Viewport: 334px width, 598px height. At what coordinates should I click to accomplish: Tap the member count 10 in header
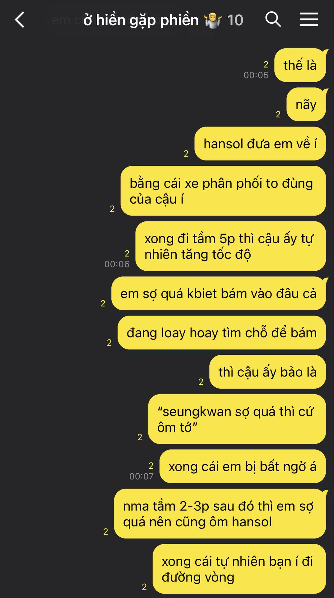click(x=235, y=20)
